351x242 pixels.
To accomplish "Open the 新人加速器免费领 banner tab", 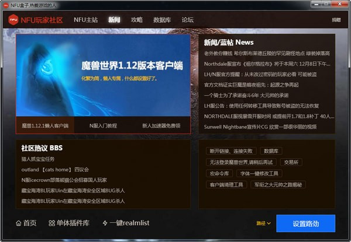I will pos(161,125).
